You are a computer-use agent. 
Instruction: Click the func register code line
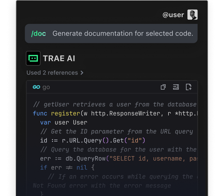(115, 114)
